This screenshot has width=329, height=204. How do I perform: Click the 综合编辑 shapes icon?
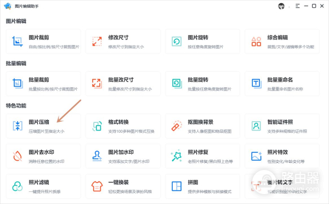[x=256, y=41]
